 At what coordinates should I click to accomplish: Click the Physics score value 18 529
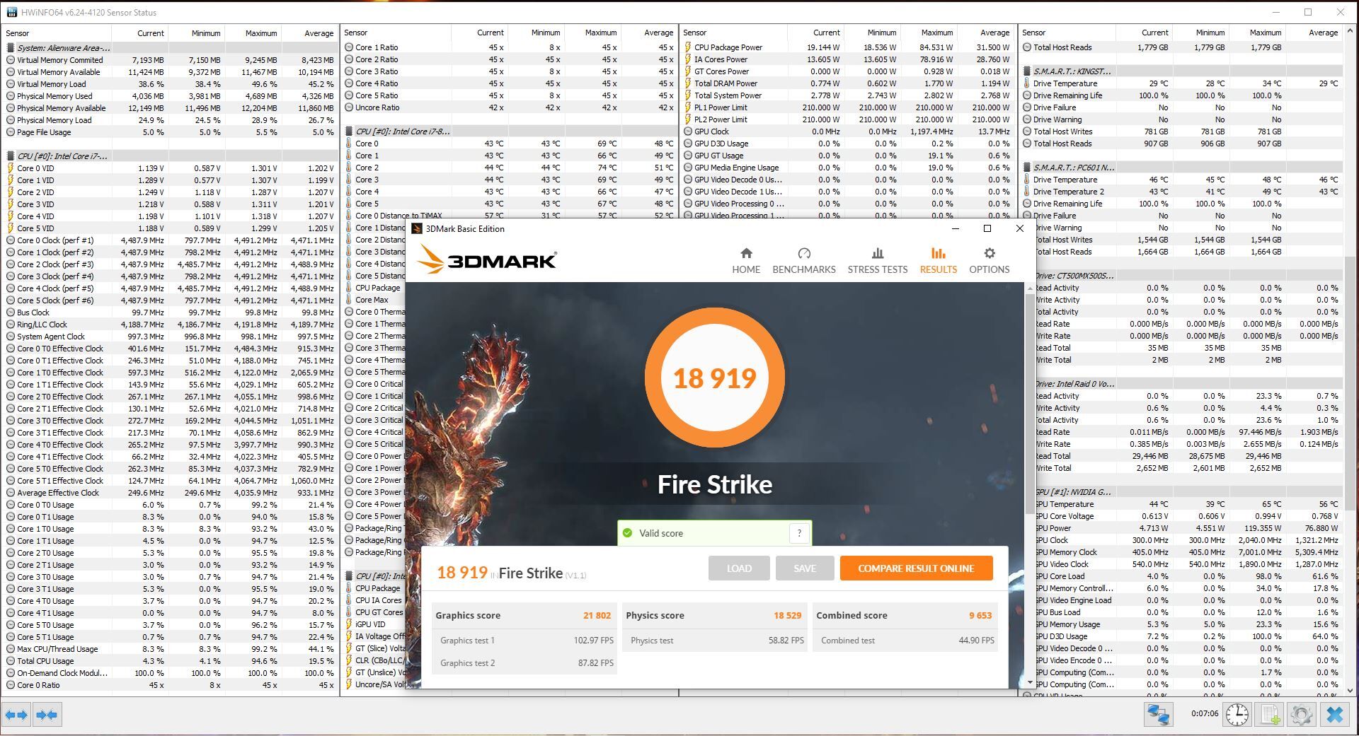(787, 615)
